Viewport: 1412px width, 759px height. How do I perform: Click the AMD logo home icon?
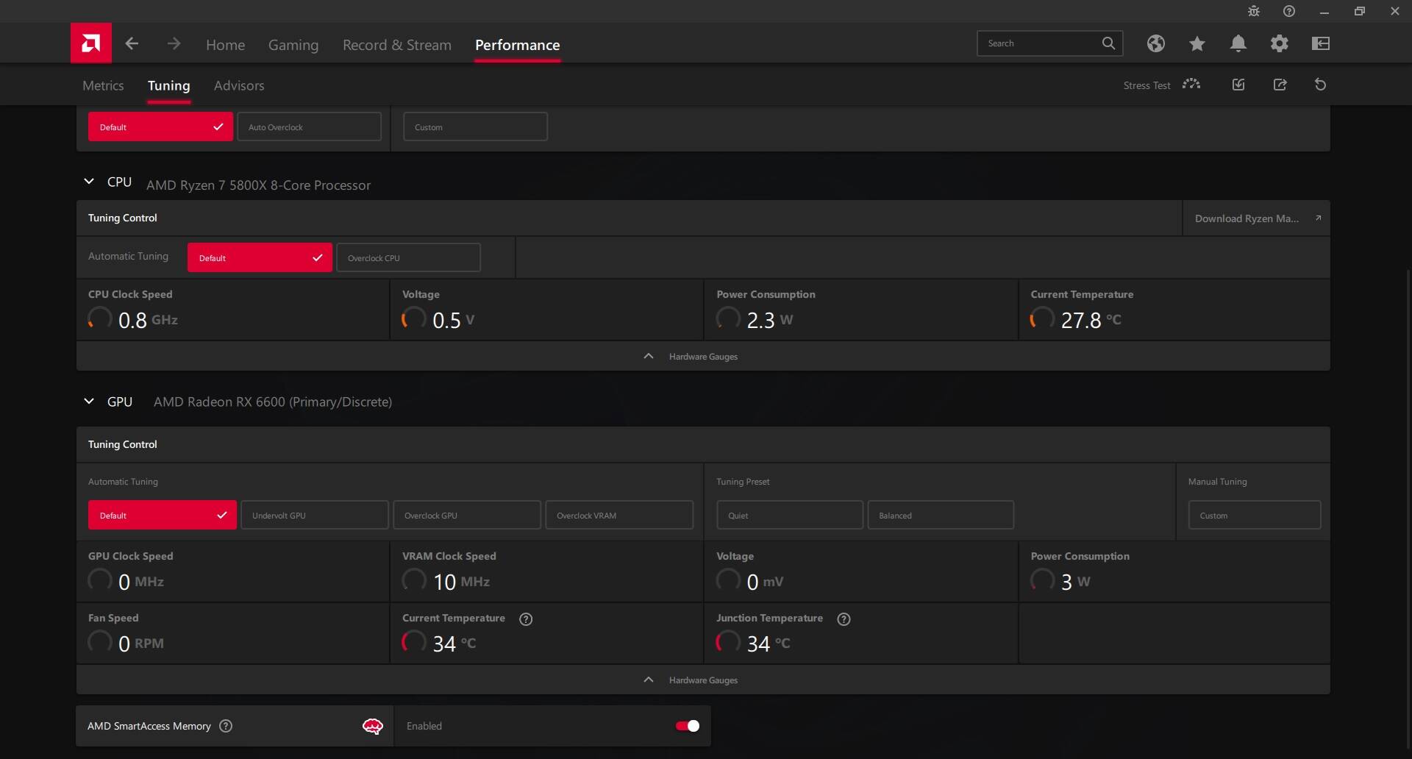(91, 43)
